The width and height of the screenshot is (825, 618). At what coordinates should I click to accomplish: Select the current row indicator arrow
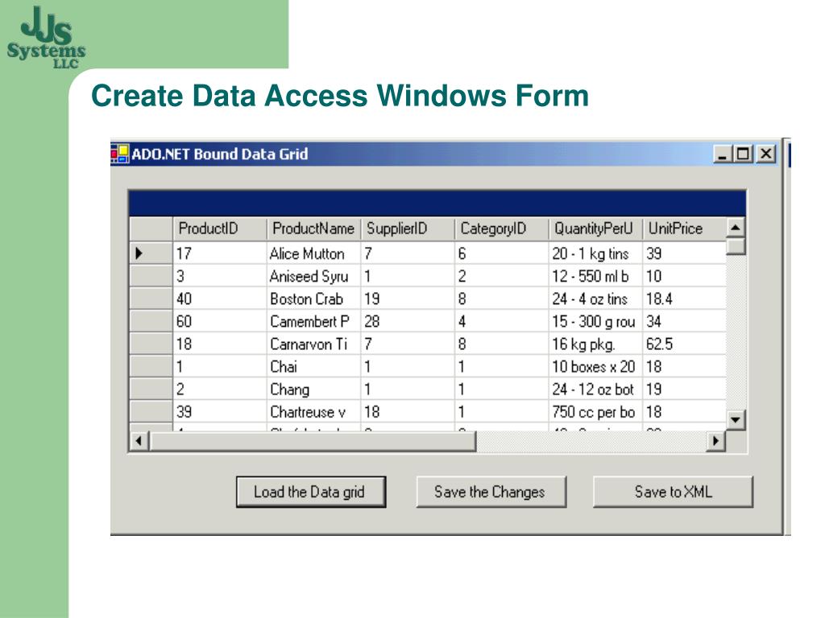click(139, 253)
